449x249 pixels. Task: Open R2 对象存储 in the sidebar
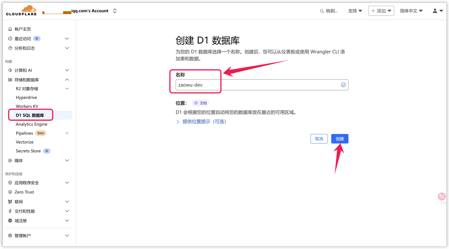pyautogui.click(x=27, y=89)
